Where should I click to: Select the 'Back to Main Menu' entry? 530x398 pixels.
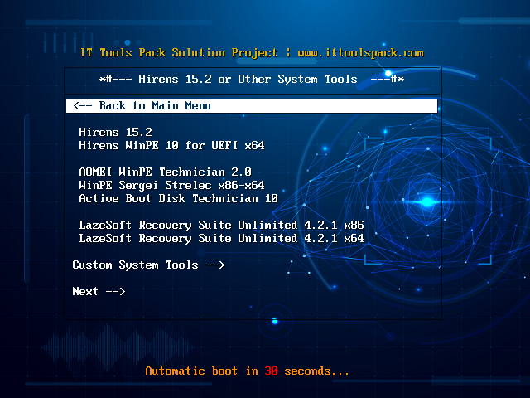[252, 106]
